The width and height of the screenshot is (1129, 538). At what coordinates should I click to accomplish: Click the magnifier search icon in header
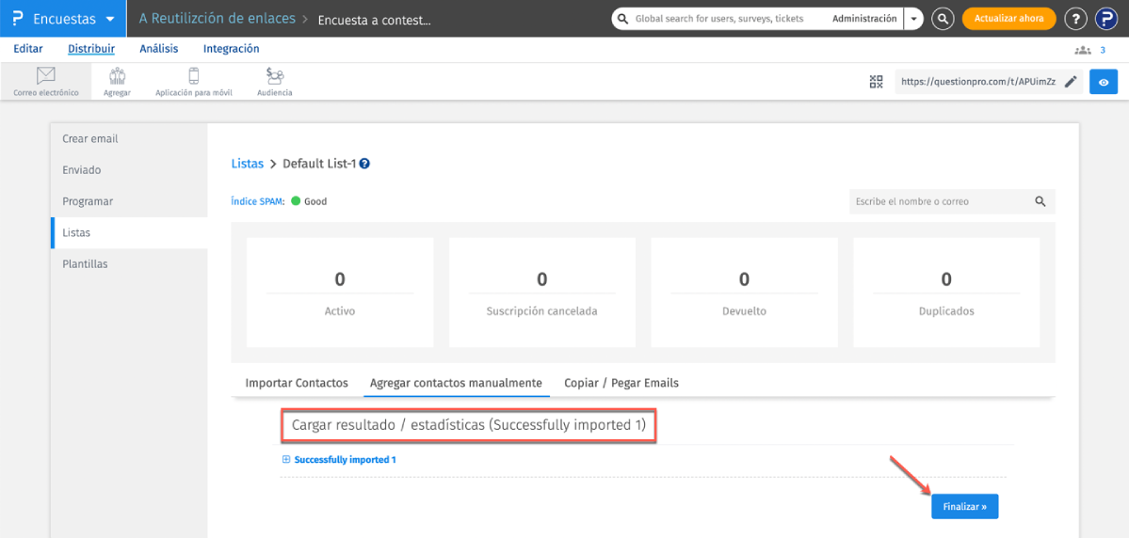943,20
